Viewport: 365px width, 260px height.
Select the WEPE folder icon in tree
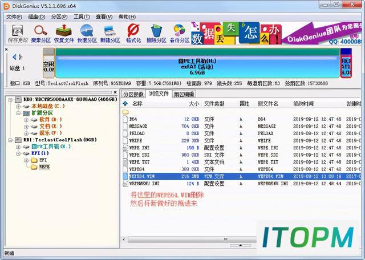point(34,166)
